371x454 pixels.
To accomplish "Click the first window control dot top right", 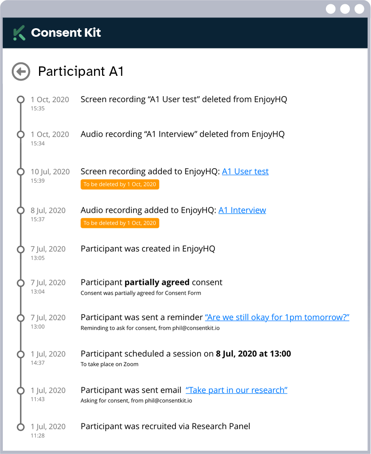I will click(x=331, y=8).
